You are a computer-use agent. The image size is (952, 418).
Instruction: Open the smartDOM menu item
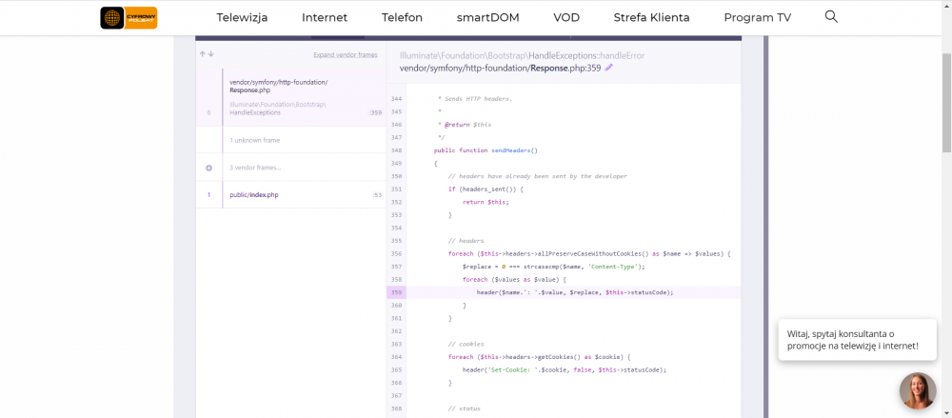[x=487, y=17]
